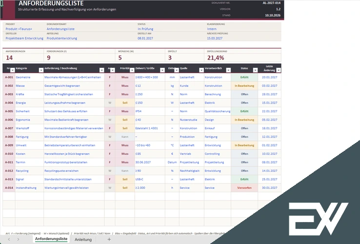Click the next sheet navigation arrow
This screenshot has width=360, height=244.
pos(18,239)
